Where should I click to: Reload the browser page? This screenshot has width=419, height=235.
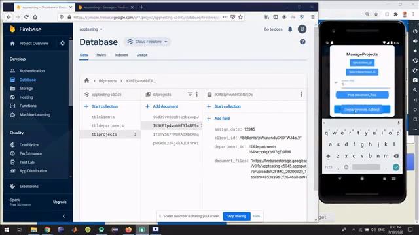(26, 17)
